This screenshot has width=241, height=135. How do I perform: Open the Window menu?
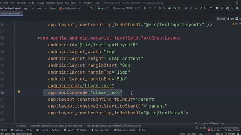tap(88, 3)
